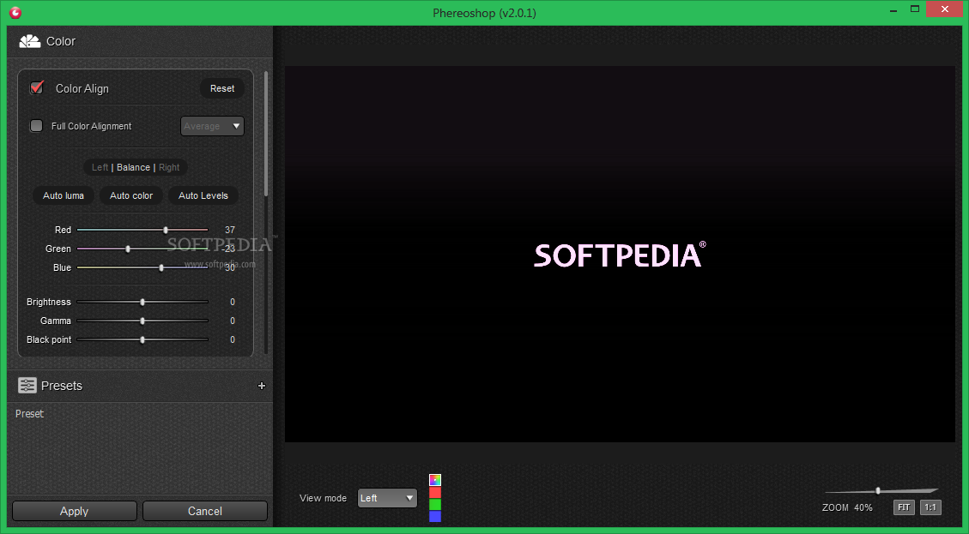The height and width of the screenshot is (534, 969).
Task: Maximize the Phereoshop window
Action: coord(915,9)
